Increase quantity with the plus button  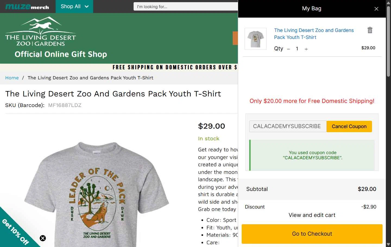tap(306, 49)
